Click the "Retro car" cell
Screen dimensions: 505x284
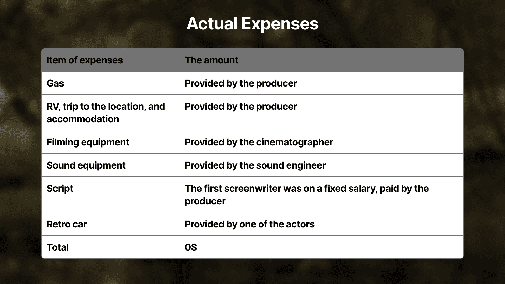(x=67, y=224)
